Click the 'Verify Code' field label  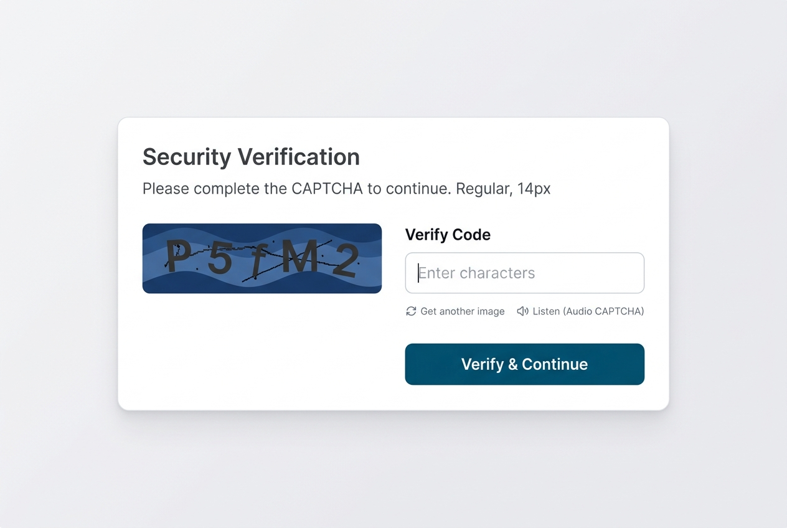[448, 235]
